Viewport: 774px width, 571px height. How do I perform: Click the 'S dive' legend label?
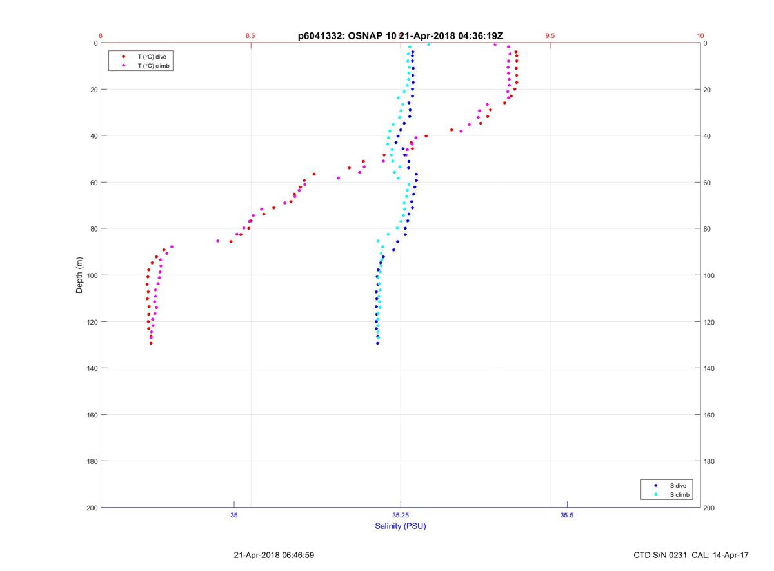[x=678, y=485]
